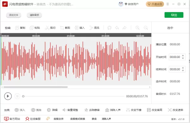Image resolution: width=190 pixels, height=123 pixels.
Task: Increase the end time (结束时间) value
Action: coord(183,68)
